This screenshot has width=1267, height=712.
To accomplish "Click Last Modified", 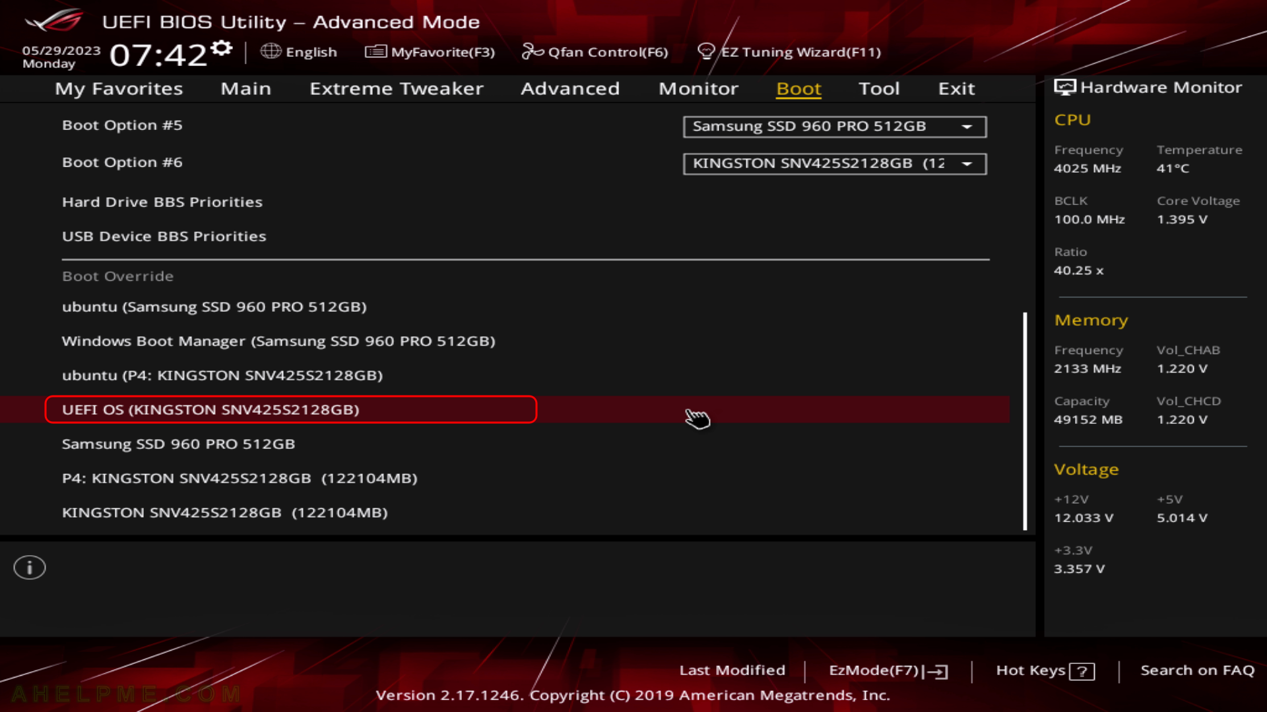I will [732, 670].
